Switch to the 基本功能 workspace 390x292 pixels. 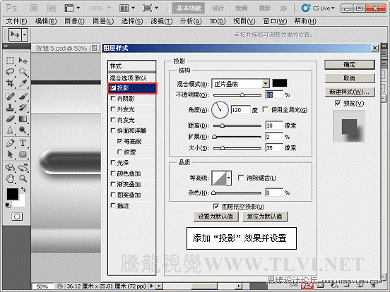point(189,8)
